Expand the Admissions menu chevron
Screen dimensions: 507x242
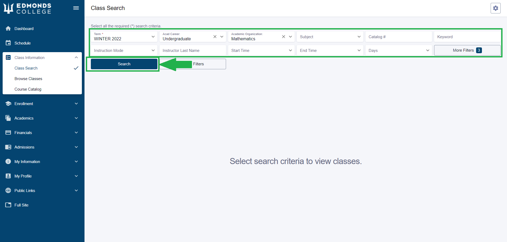[x=76, y=147]
